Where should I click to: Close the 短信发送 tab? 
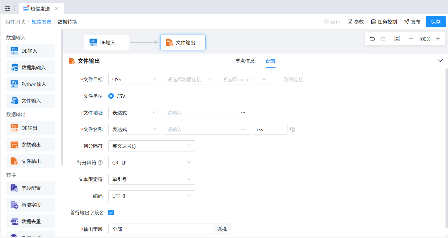[57, 9]
